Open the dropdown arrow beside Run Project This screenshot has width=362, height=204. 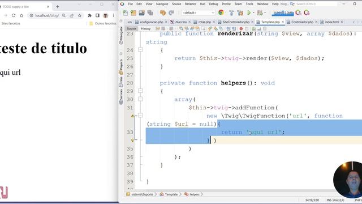pos(254,12)
